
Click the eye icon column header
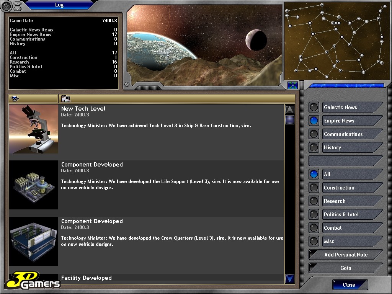(x=15, y=99)
